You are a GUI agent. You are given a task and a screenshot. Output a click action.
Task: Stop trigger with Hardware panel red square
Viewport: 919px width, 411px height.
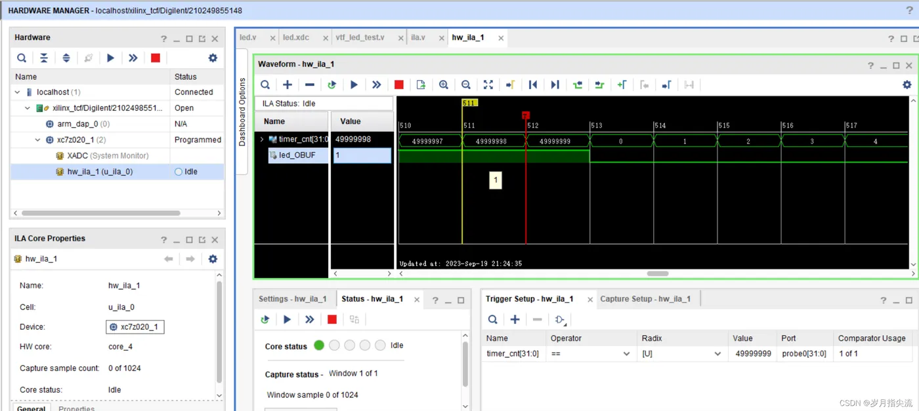point(156,58)
